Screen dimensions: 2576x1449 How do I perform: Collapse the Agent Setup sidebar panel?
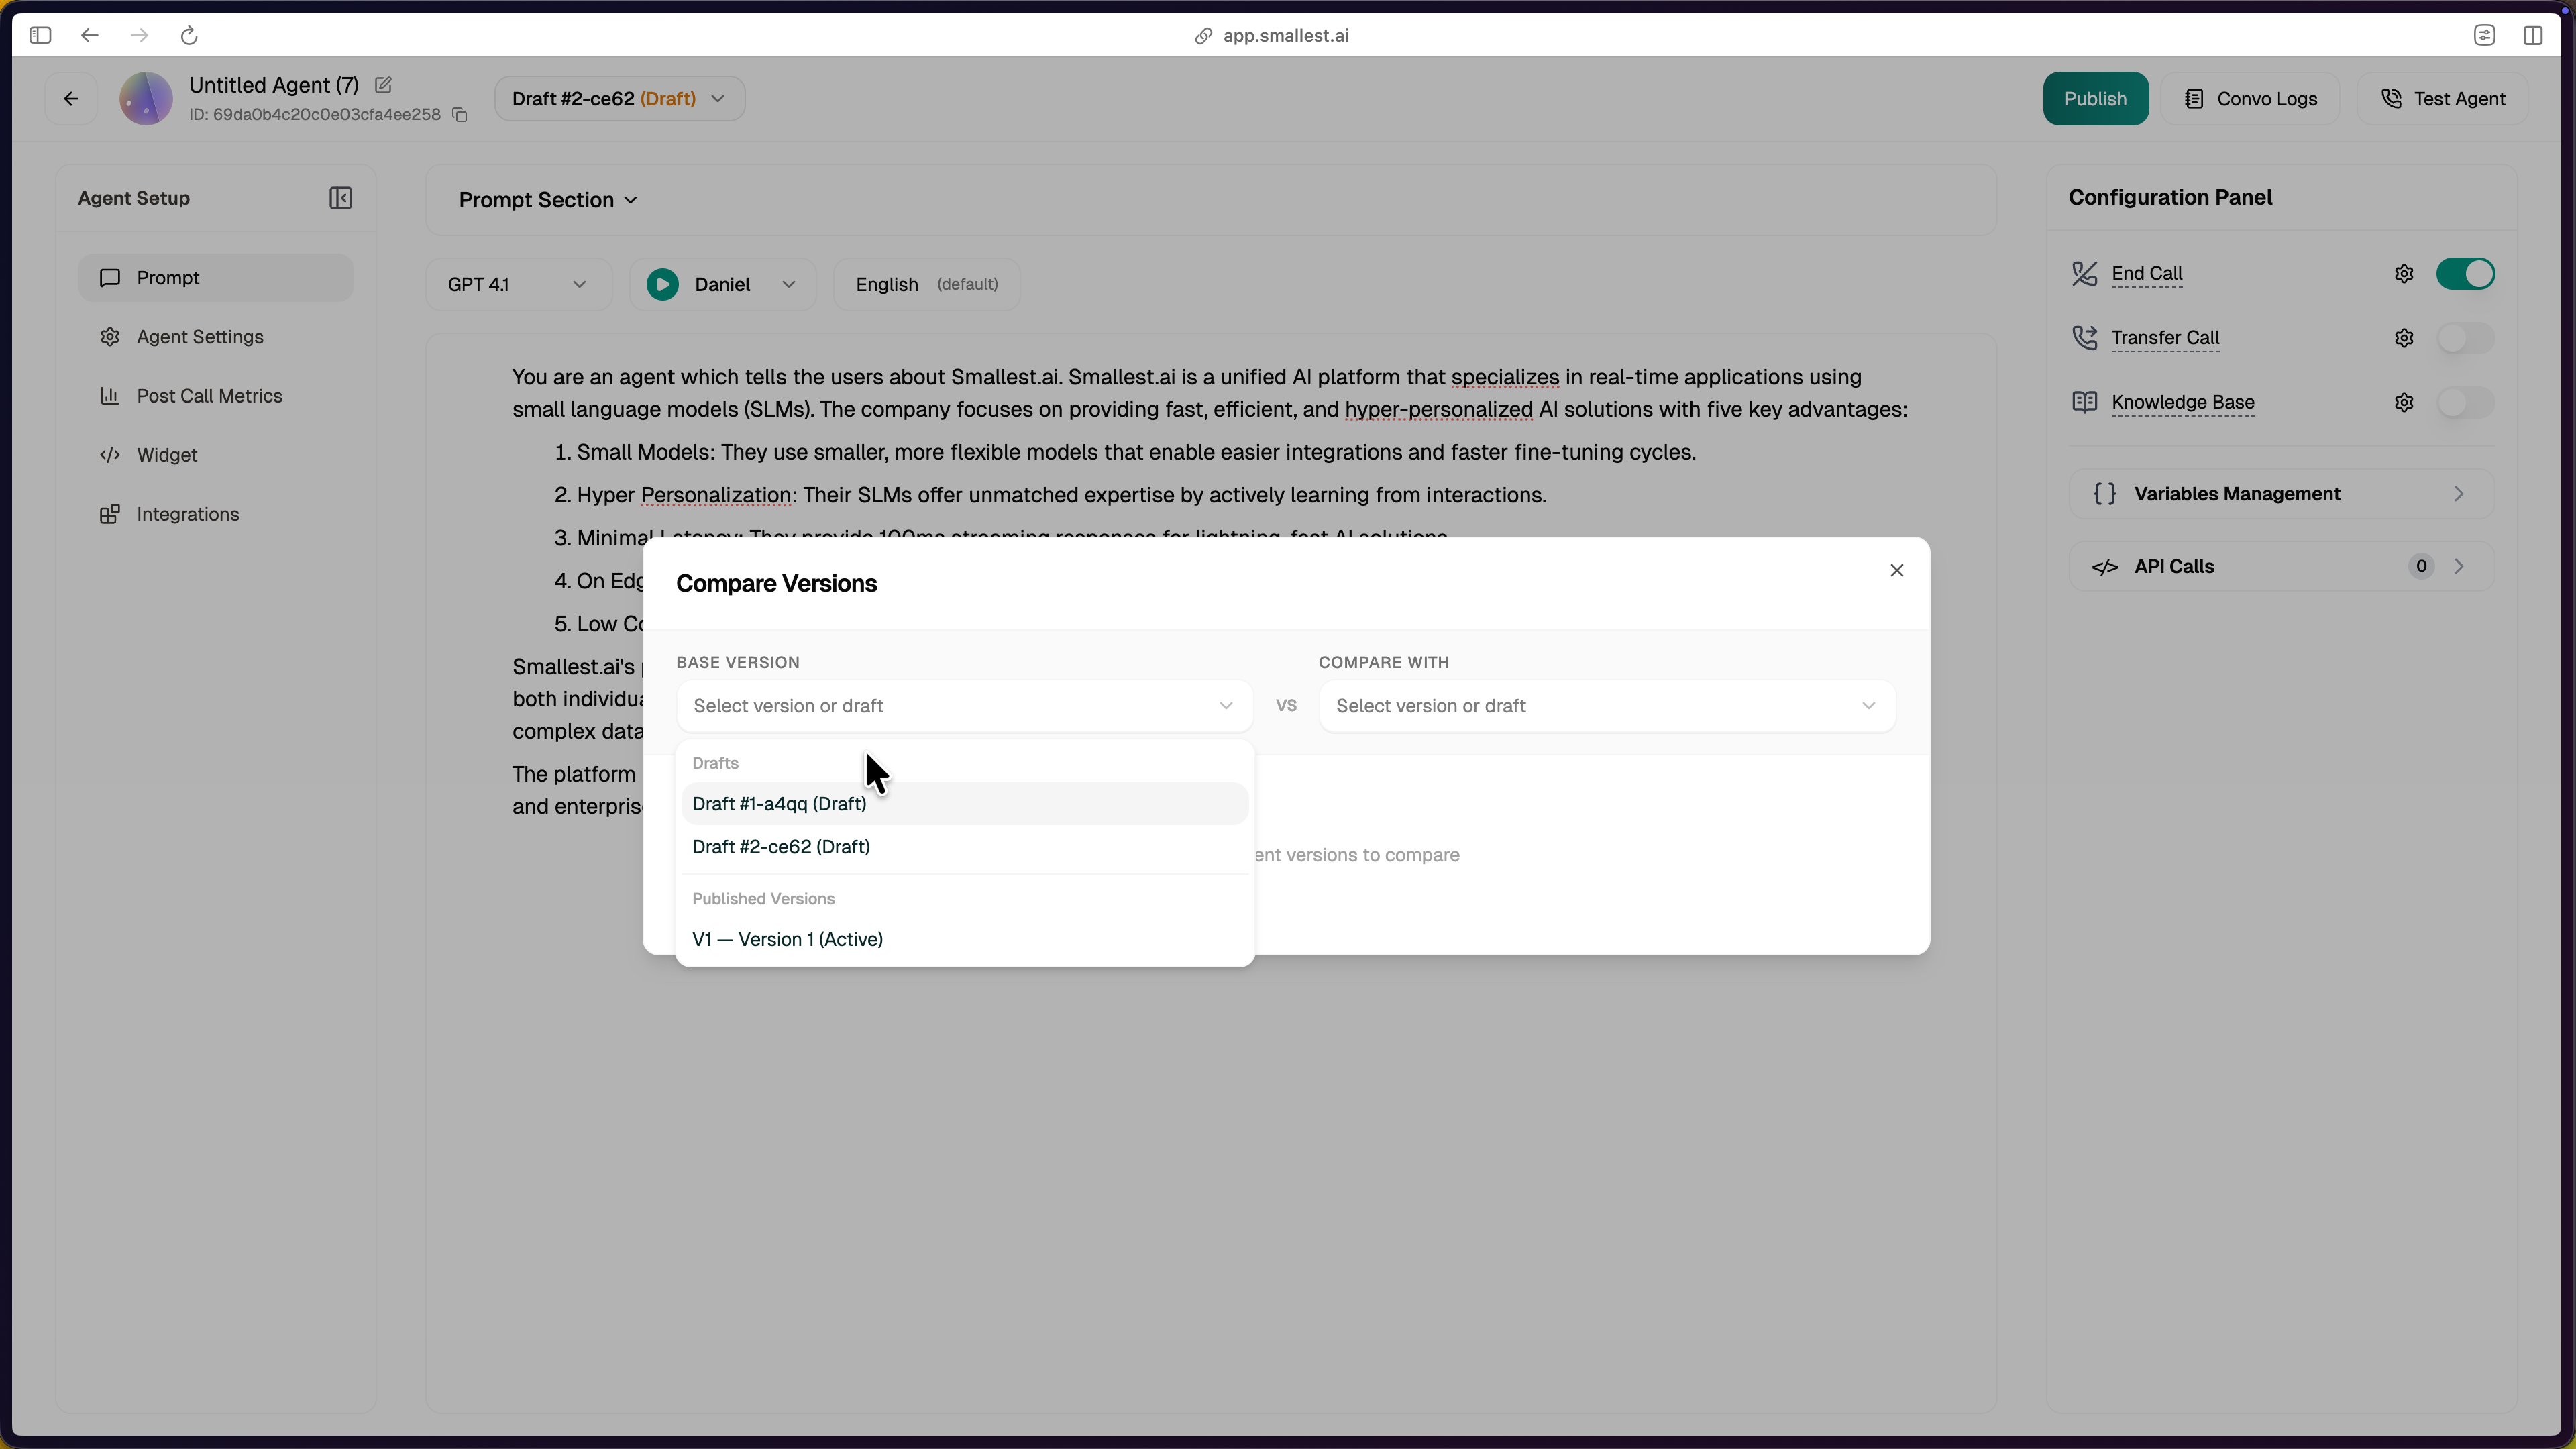[x=340, y=198]
